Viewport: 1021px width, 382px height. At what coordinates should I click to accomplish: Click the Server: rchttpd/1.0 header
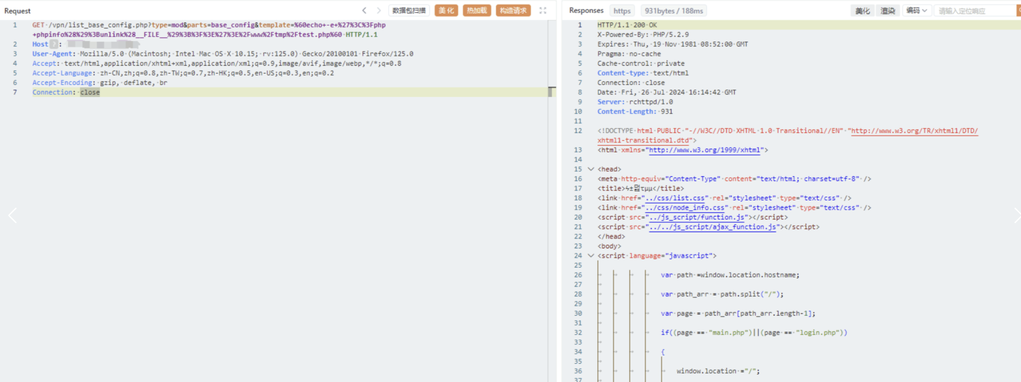[635, 102]
